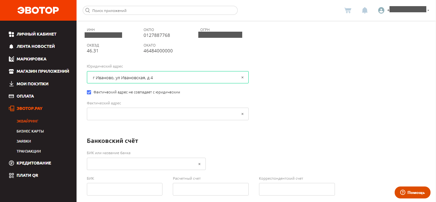This screenshot has height=202, width=436.
Task: Click the question mark in Помощь button
Action: pyautogui.click(x=402, y=192)
